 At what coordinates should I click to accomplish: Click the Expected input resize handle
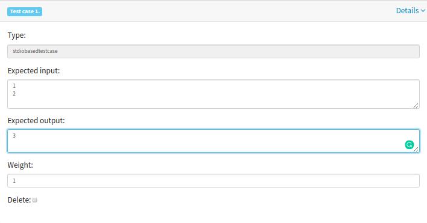click(416, 105)
